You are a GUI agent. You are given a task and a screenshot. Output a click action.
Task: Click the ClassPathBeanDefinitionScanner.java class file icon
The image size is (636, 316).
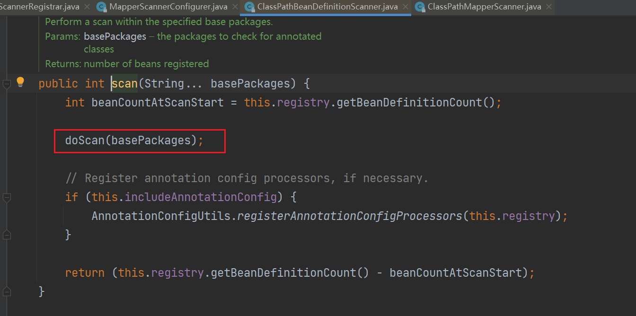[x=249, y=7]
